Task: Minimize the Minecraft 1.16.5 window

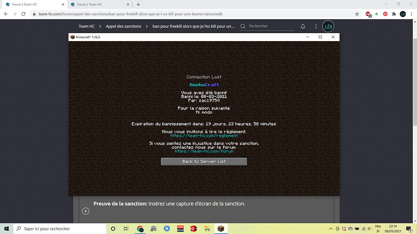Action: tap(307, 37)
